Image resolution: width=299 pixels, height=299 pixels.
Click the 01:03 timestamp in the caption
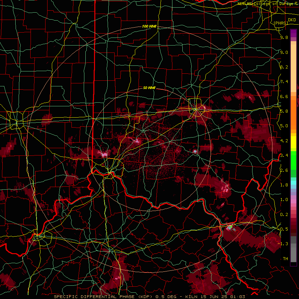(x=239, y=297)
